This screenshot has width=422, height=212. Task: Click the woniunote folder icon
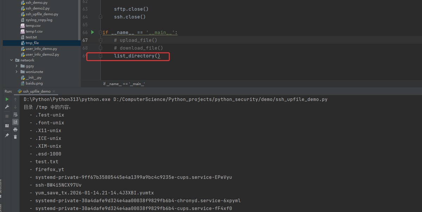click(23, 72)
